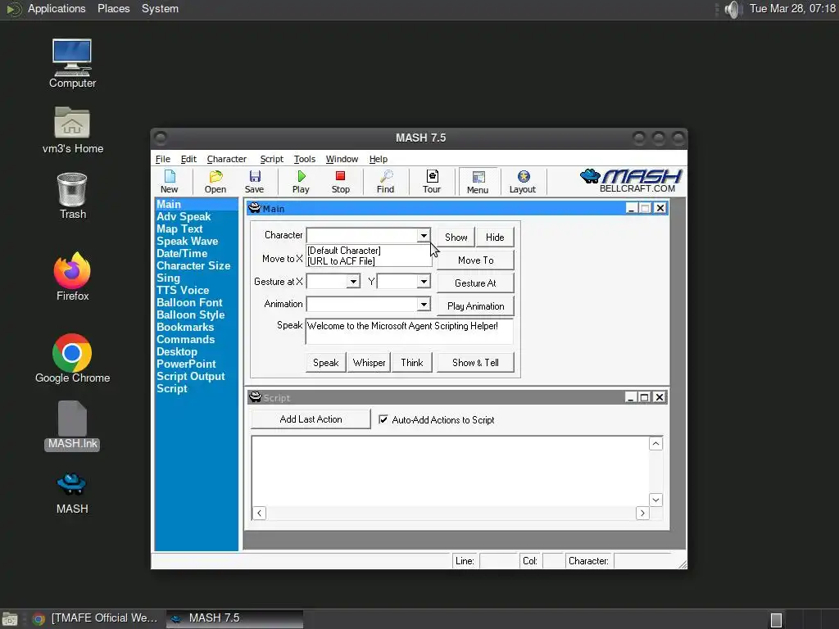Open the Window menu
The image size is (839, 629).
(342, 159)
